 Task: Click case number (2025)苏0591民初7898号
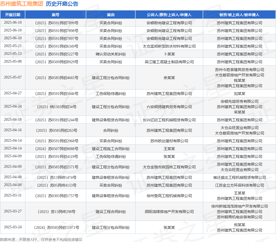click(x=57, y=31)
